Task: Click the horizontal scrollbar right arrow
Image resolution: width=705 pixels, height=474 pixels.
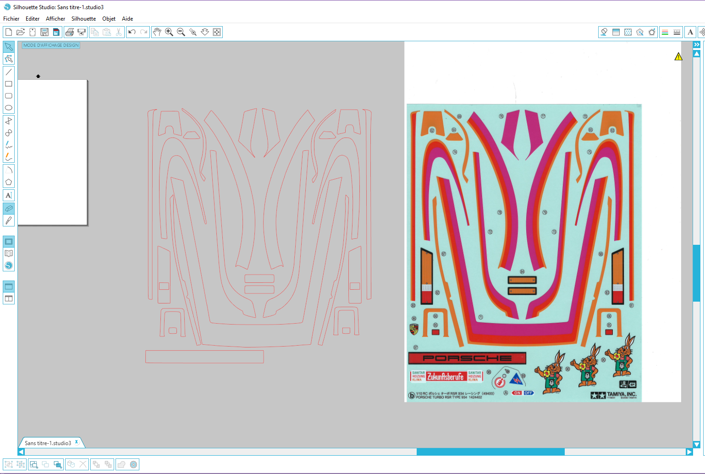Action: [x=689, y=452]
